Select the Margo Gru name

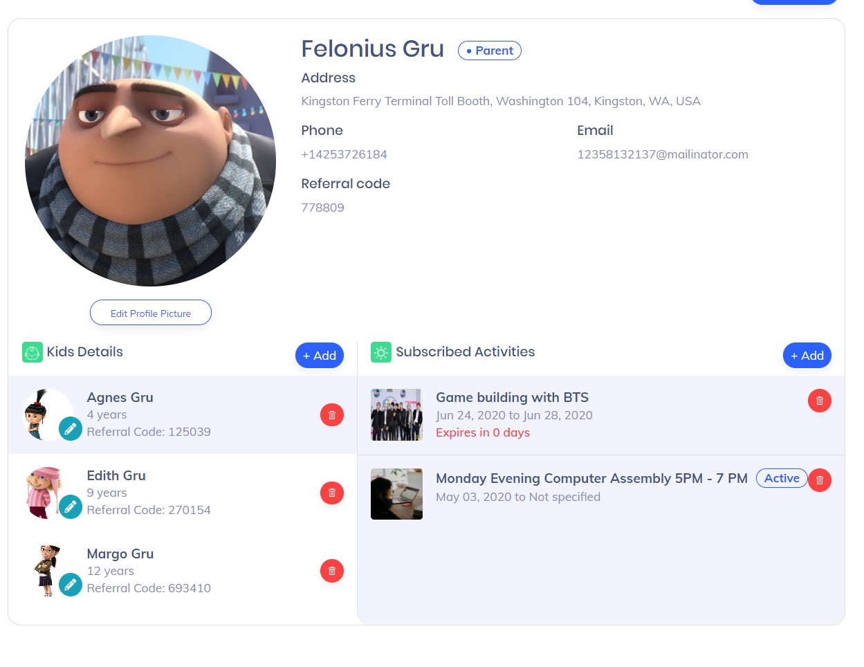click(x=120, y=554)
